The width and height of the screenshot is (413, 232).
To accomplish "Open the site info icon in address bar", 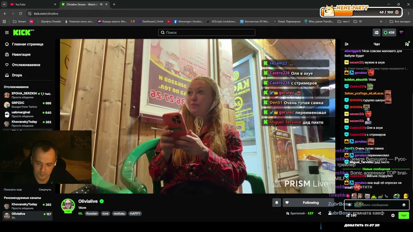I will [x=30, y=14].
